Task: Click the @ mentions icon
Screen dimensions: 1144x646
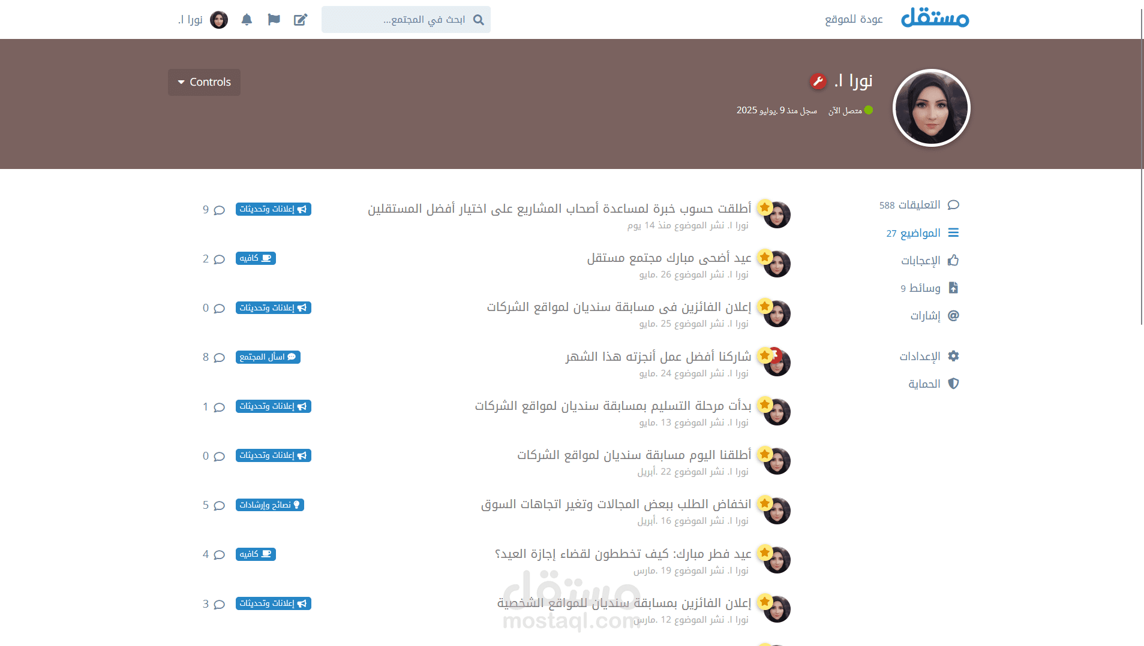Action: pyautogui.click(x=953, y=315)
